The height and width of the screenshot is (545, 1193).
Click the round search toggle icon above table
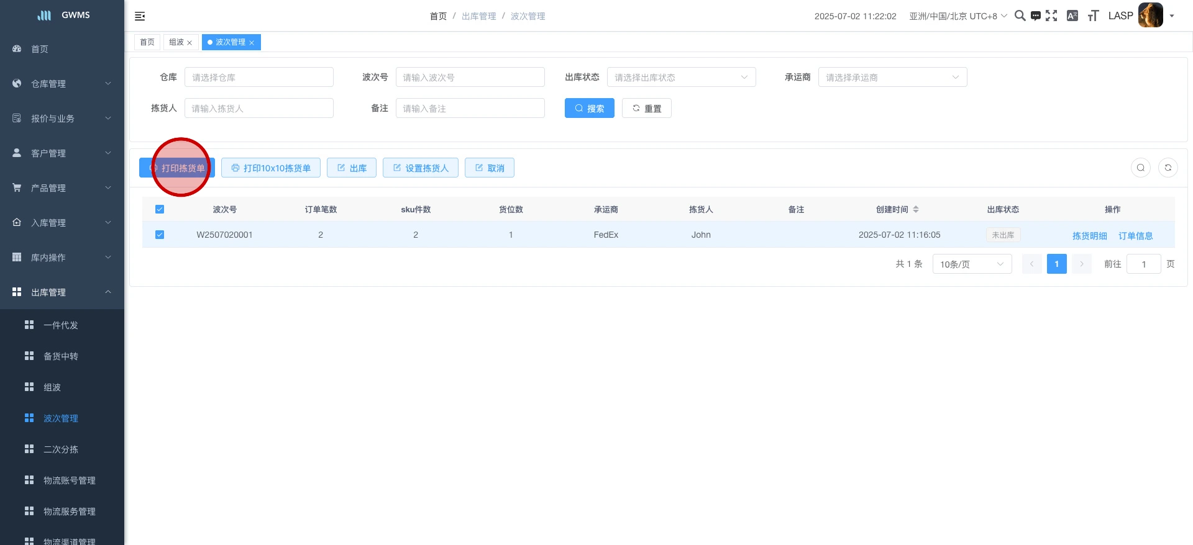click(1140, 168)
